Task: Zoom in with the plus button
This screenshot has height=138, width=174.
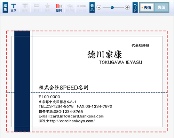Action: click(x=127, y=7)
